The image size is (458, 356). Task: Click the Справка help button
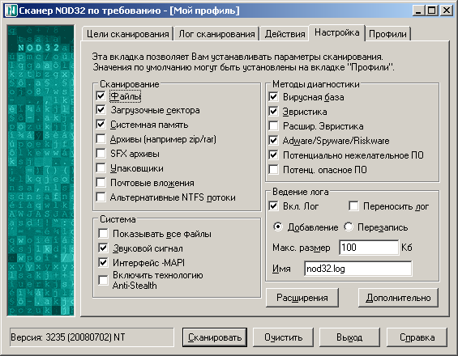click(417, 337)
